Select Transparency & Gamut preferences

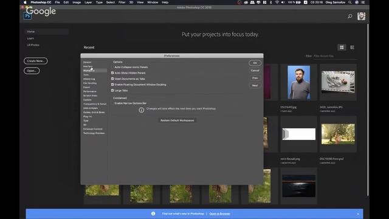[x=95, y=104]
